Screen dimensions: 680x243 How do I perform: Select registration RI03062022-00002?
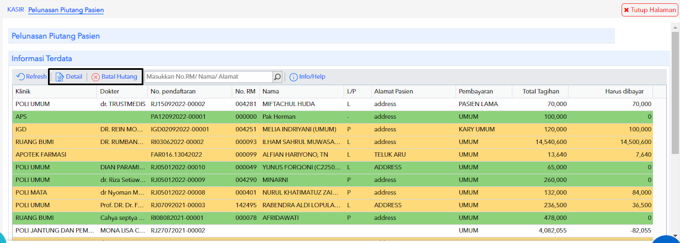(333, 142)
